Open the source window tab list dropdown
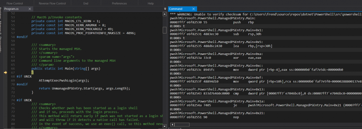 [x=165, y=9]
